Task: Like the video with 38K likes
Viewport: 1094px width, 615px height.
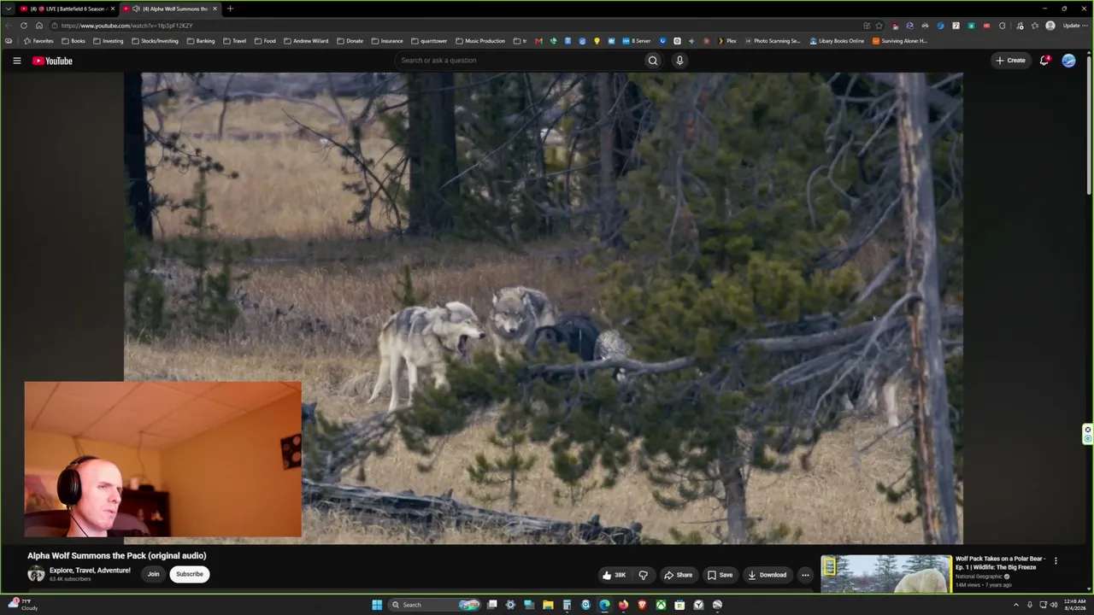Action: (x=615, y=575)
